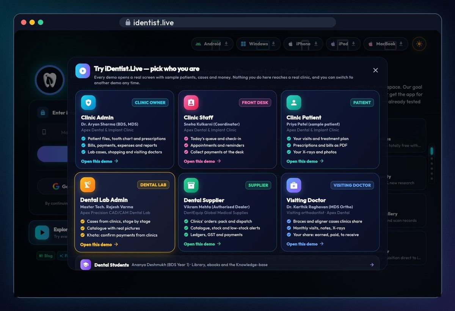This screenshot has height=311, width=455.
Task: Click 'Ledgers, GST and payments' line
Action: 213,235
